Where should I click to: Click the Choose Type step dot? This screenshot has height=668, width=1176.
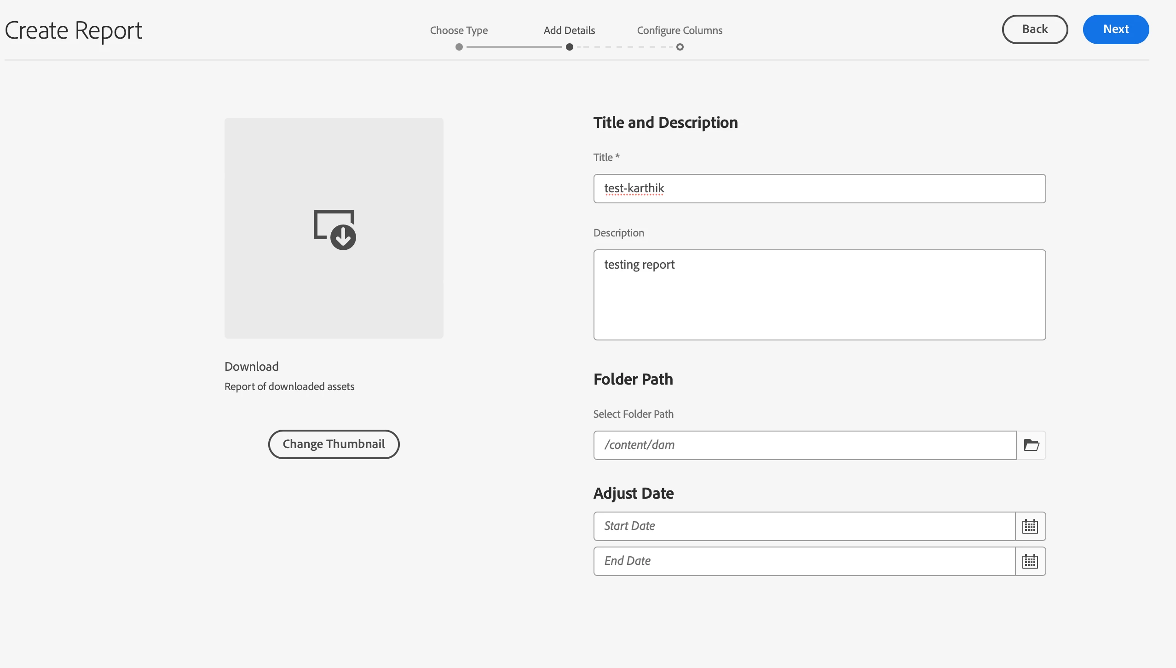click(x=459, y=47)
